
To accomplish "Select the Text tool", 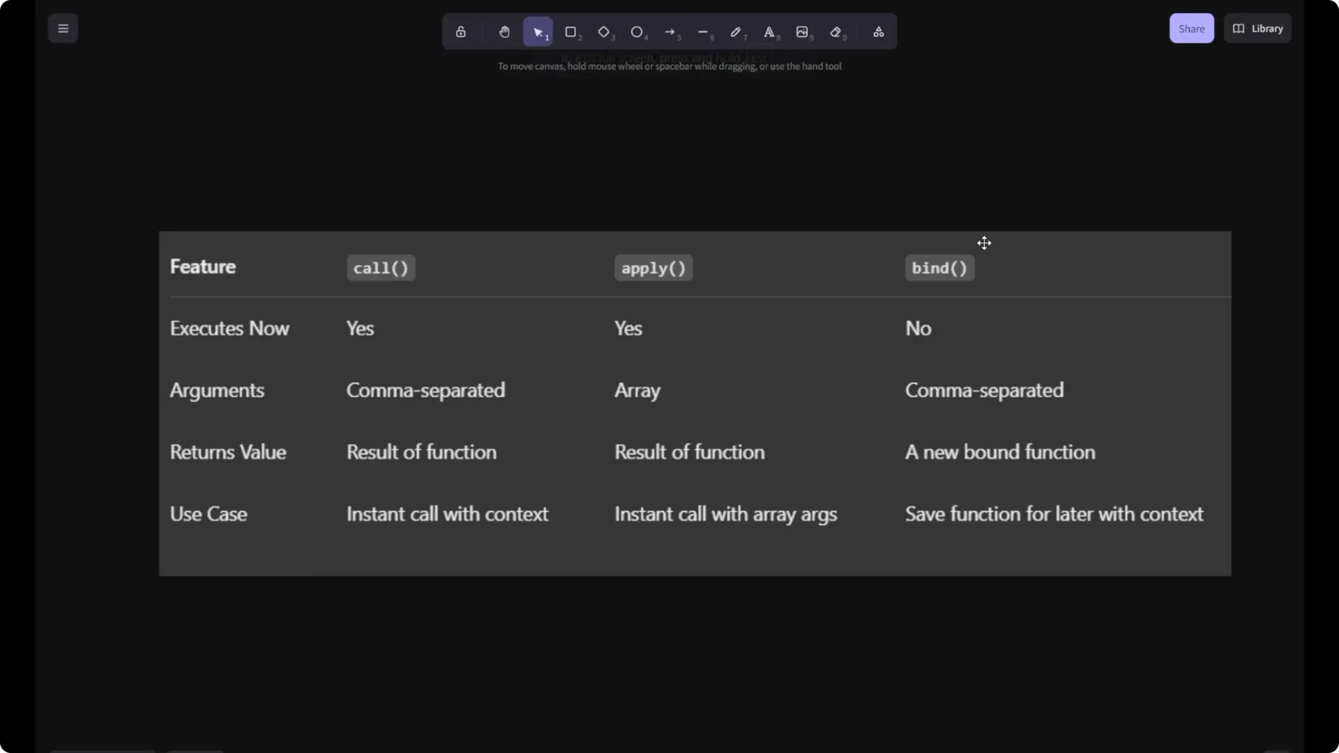I will point(769,32).
